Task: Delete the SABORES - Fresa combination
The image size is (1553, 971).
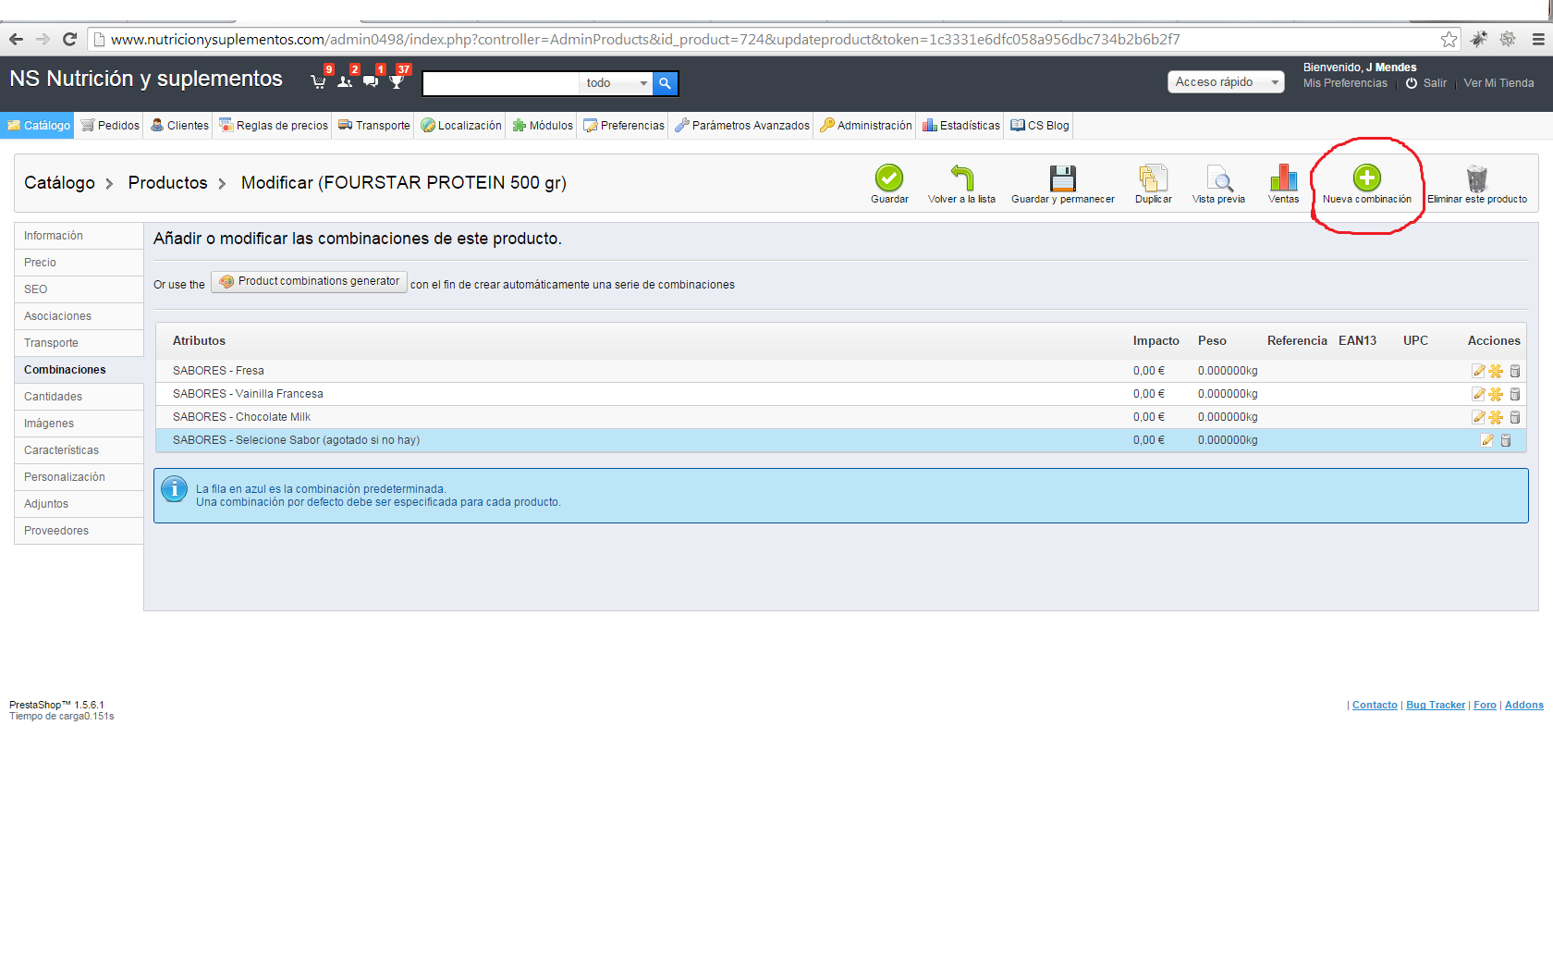Action: tap(1514, 371)
